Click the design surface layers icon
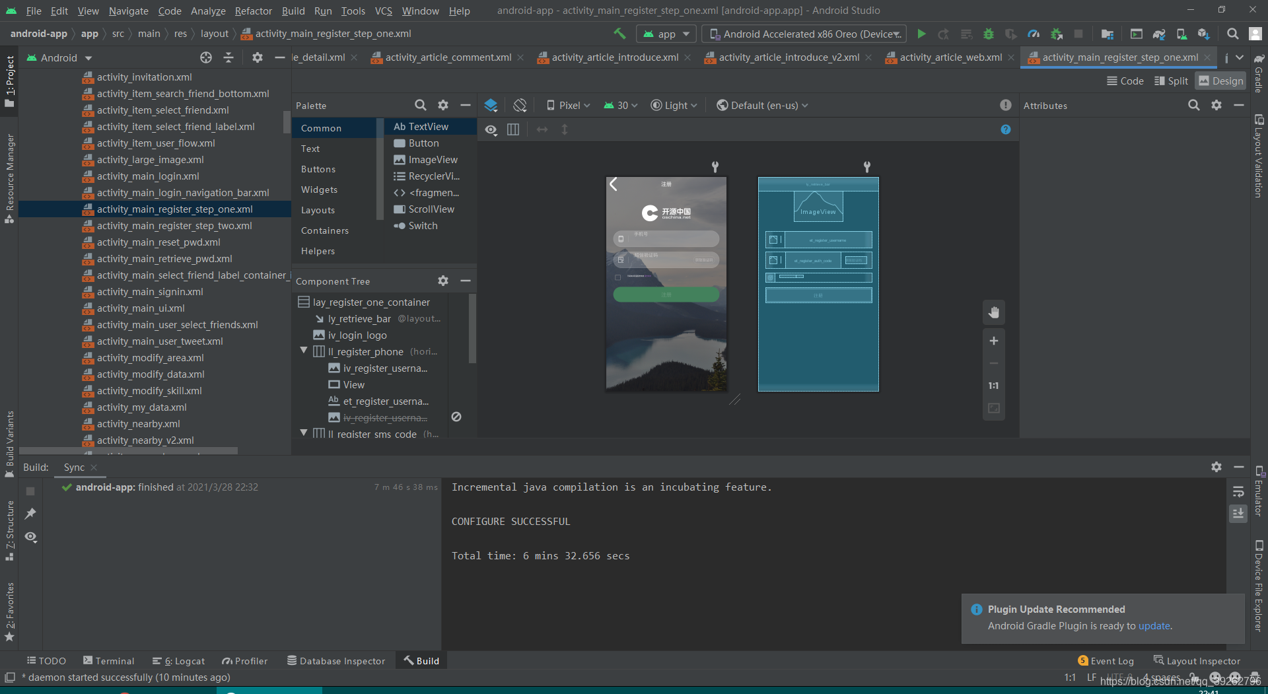This screenshot has height=694, width=1268. point(491,105)
